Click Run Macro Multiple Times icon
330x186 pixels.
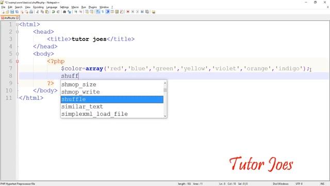[142, 12]
